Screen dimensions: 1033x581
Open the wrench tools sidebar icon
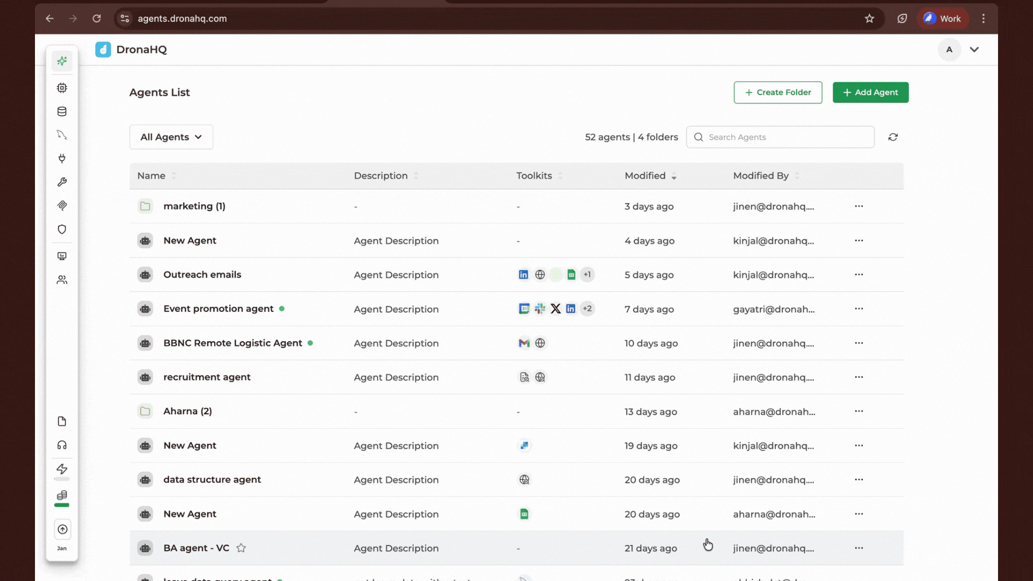(x=62, y=182)
